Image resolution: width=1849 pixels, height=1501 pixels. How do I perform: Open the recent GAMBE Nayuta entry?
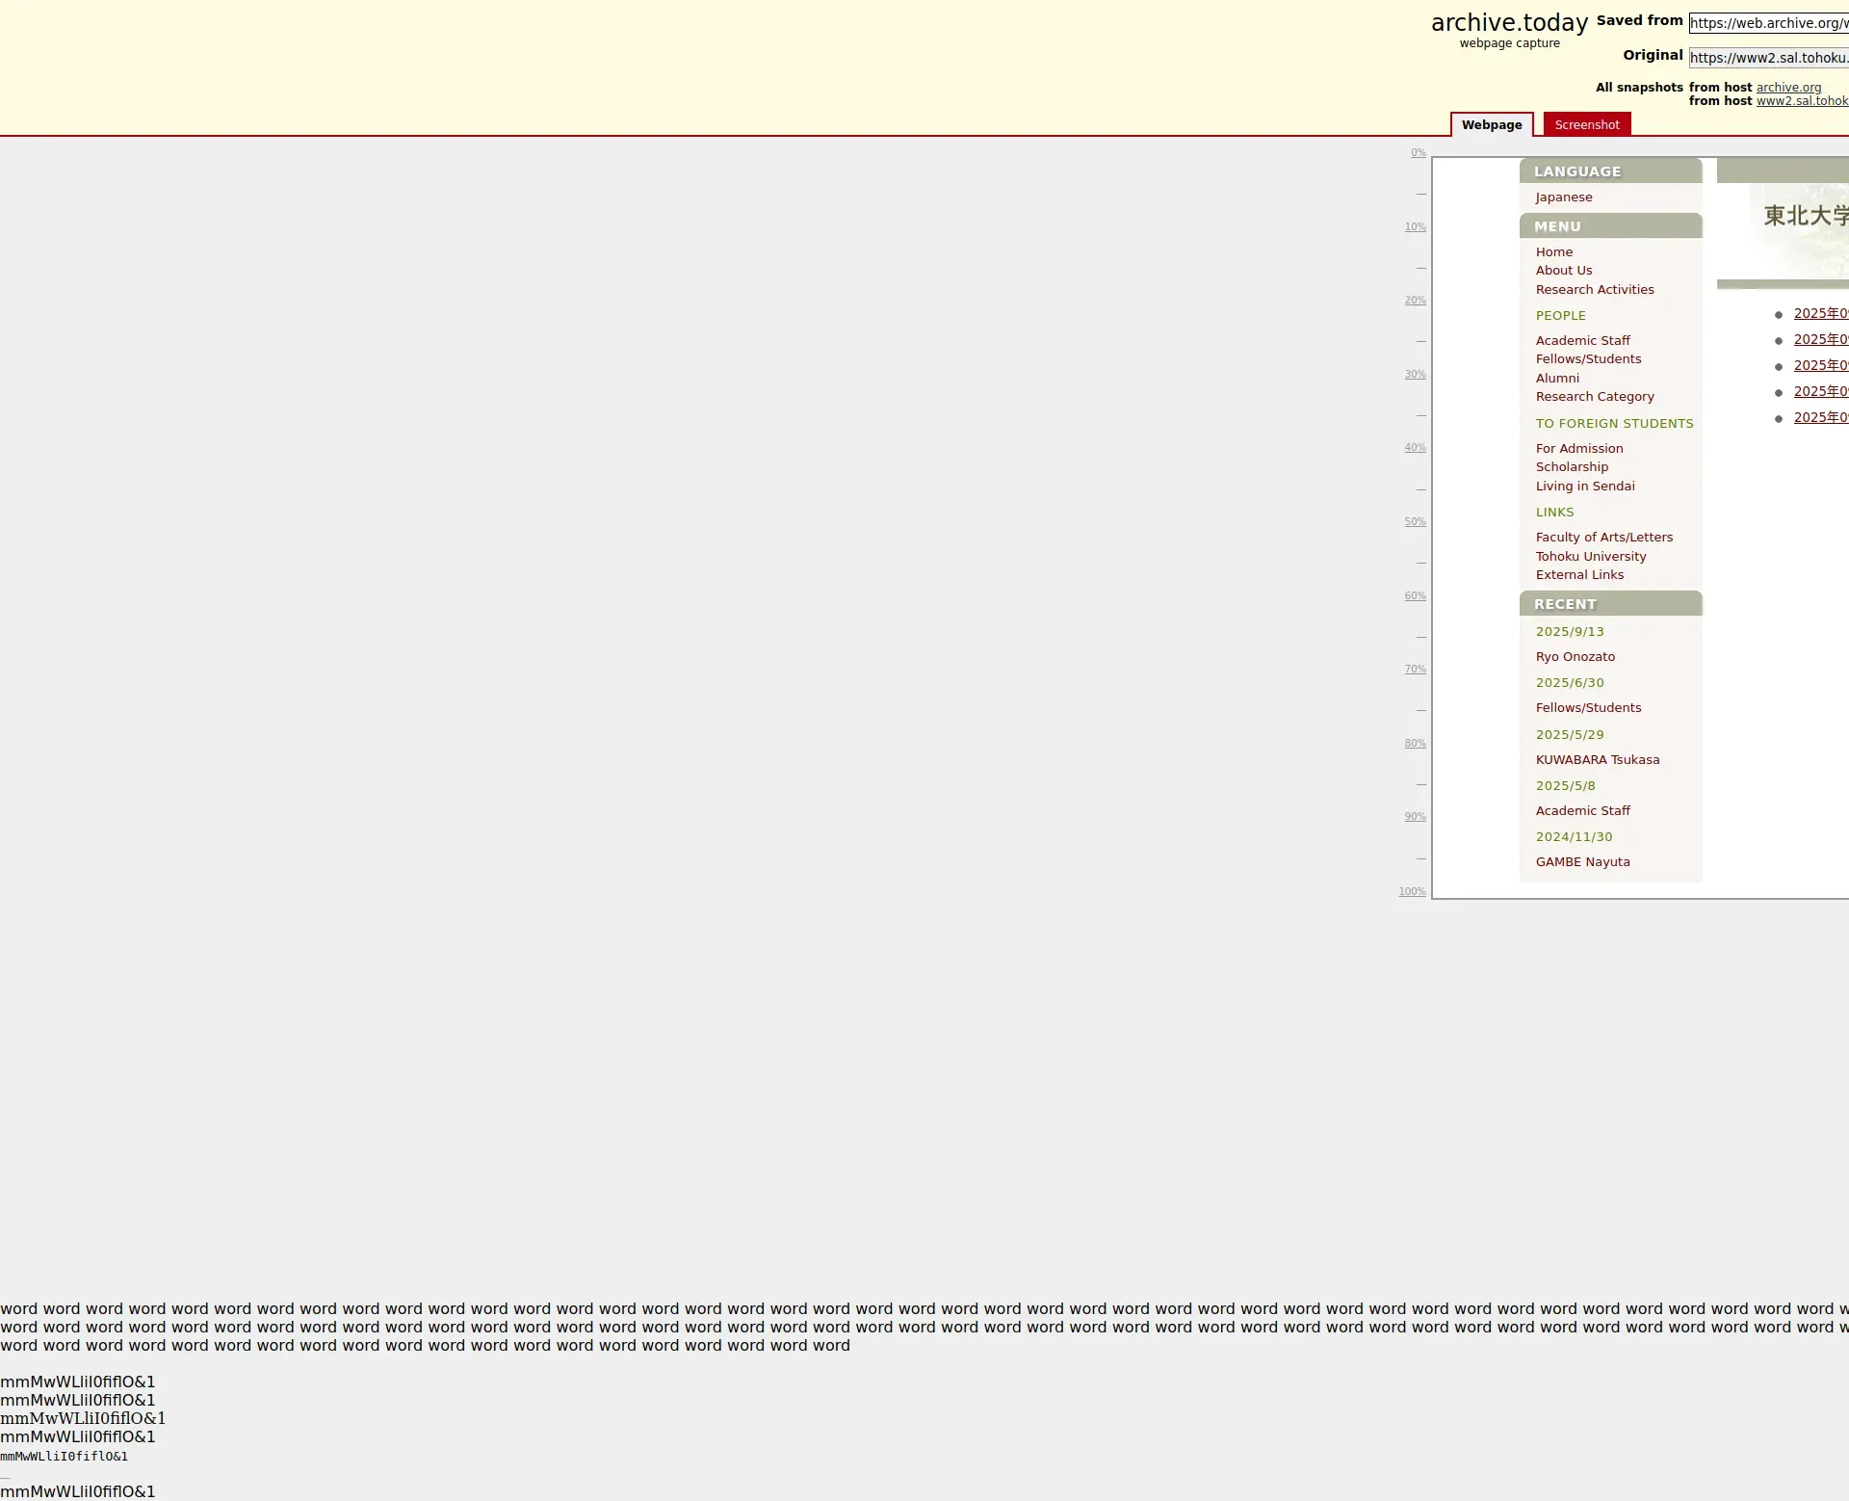point(1582,862)
